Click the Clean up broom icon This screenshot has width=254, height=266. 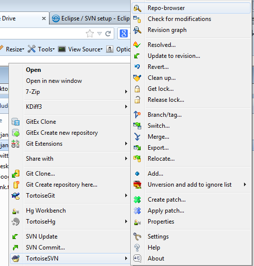click(x=137, y=78)
